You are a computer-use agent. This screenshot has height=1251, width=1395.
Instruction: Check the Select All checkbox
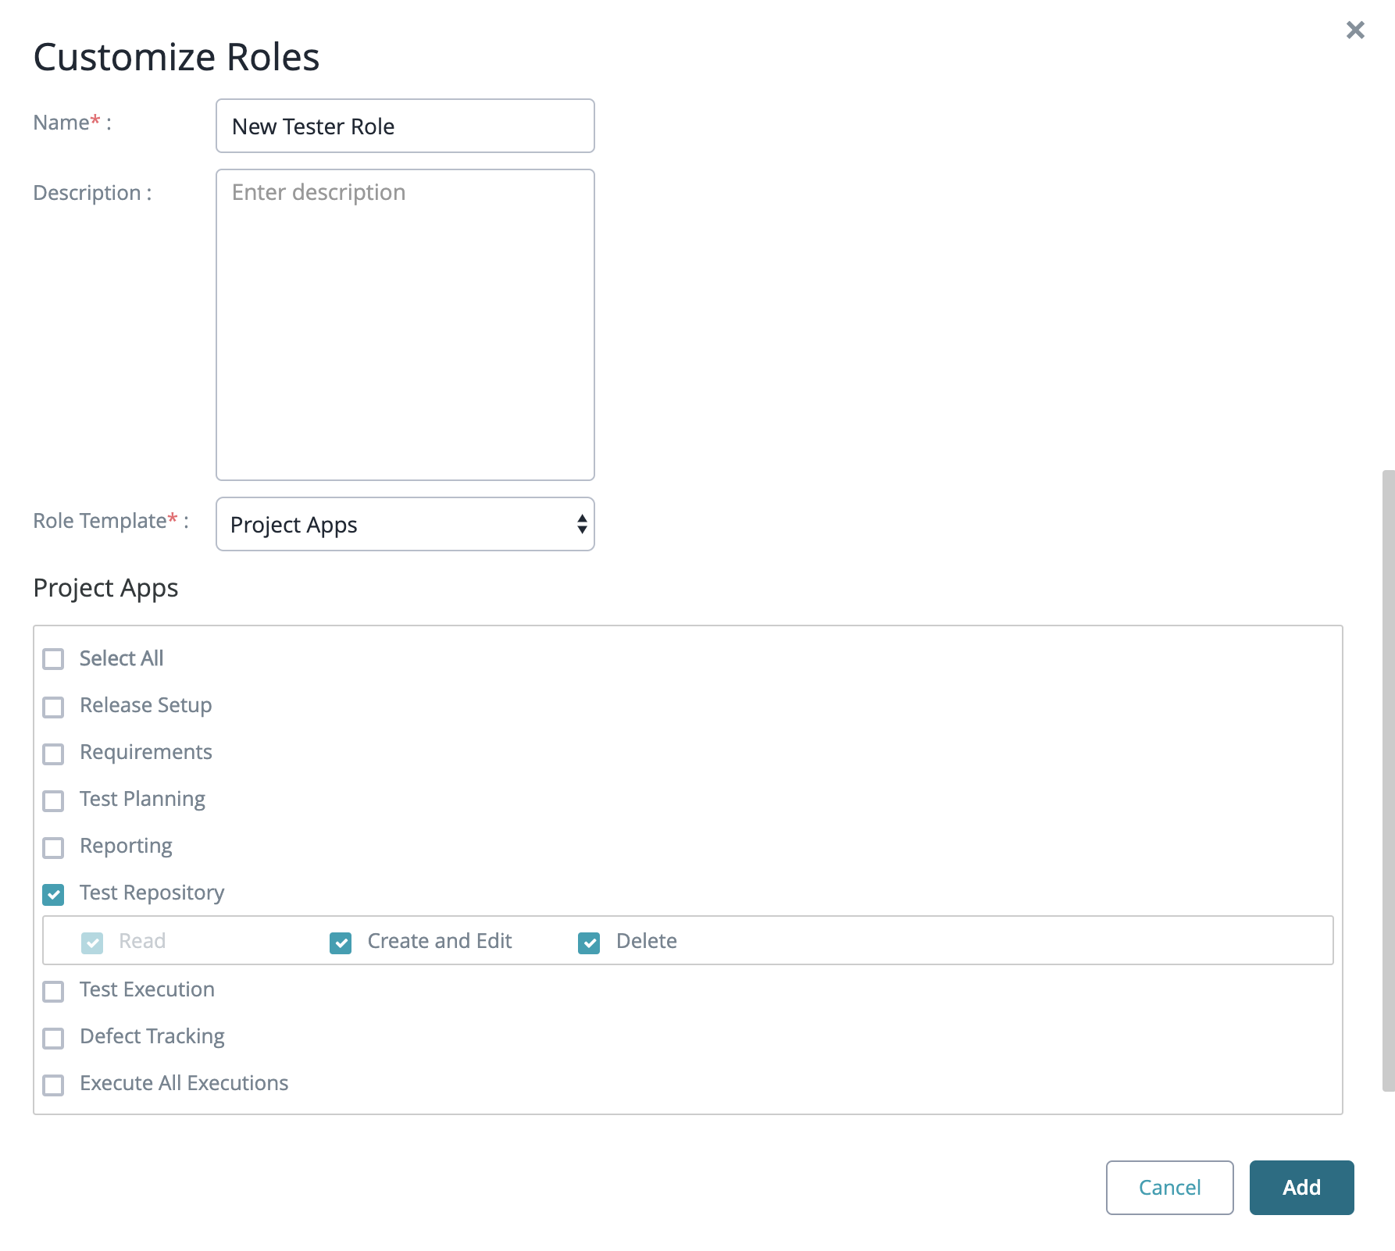coord(53,659)
